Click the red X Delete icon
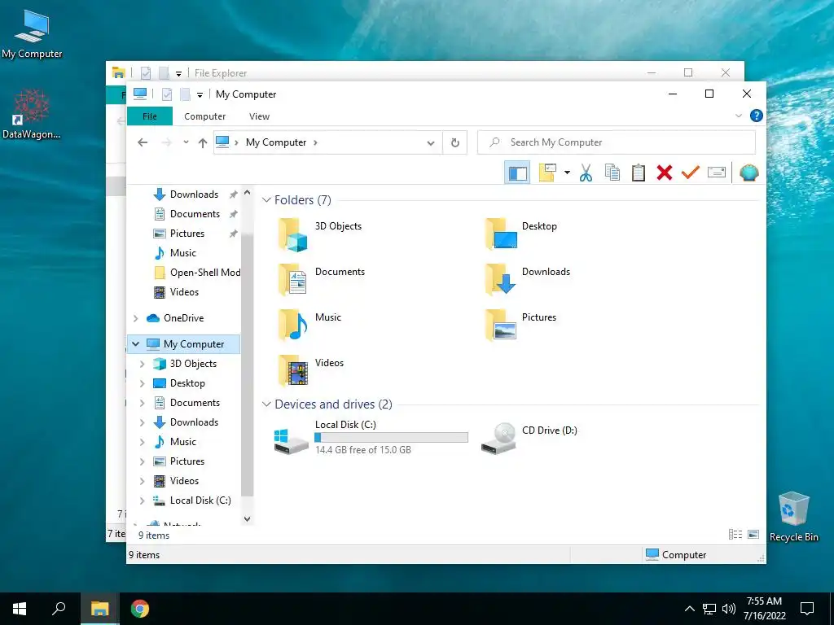 (665, 173)
